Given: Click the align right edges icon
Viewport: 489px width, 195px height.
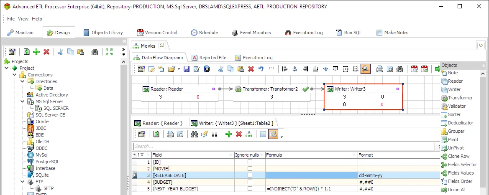Looking at the screenshot, I should pos(305,69).
